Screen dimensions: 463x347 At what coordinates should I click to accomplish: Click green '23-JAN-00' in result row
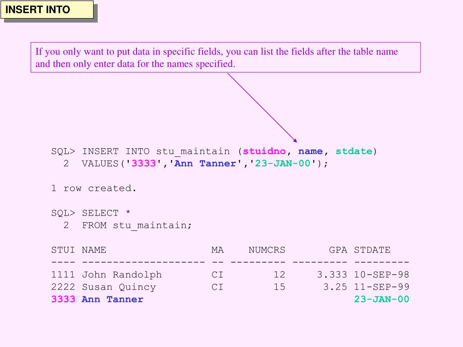[382, 299]
